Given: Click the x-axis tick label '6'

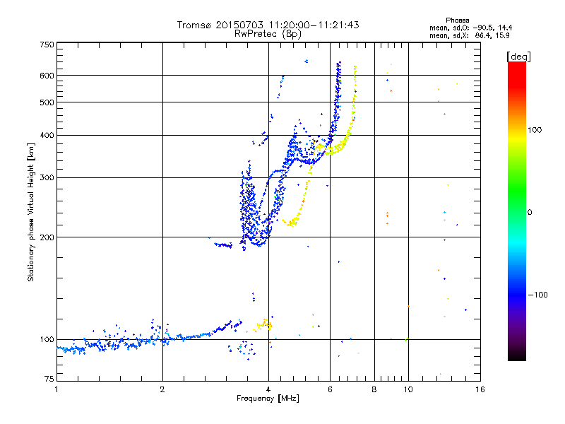Looking at the screenshot, I should tap(330, 389).
